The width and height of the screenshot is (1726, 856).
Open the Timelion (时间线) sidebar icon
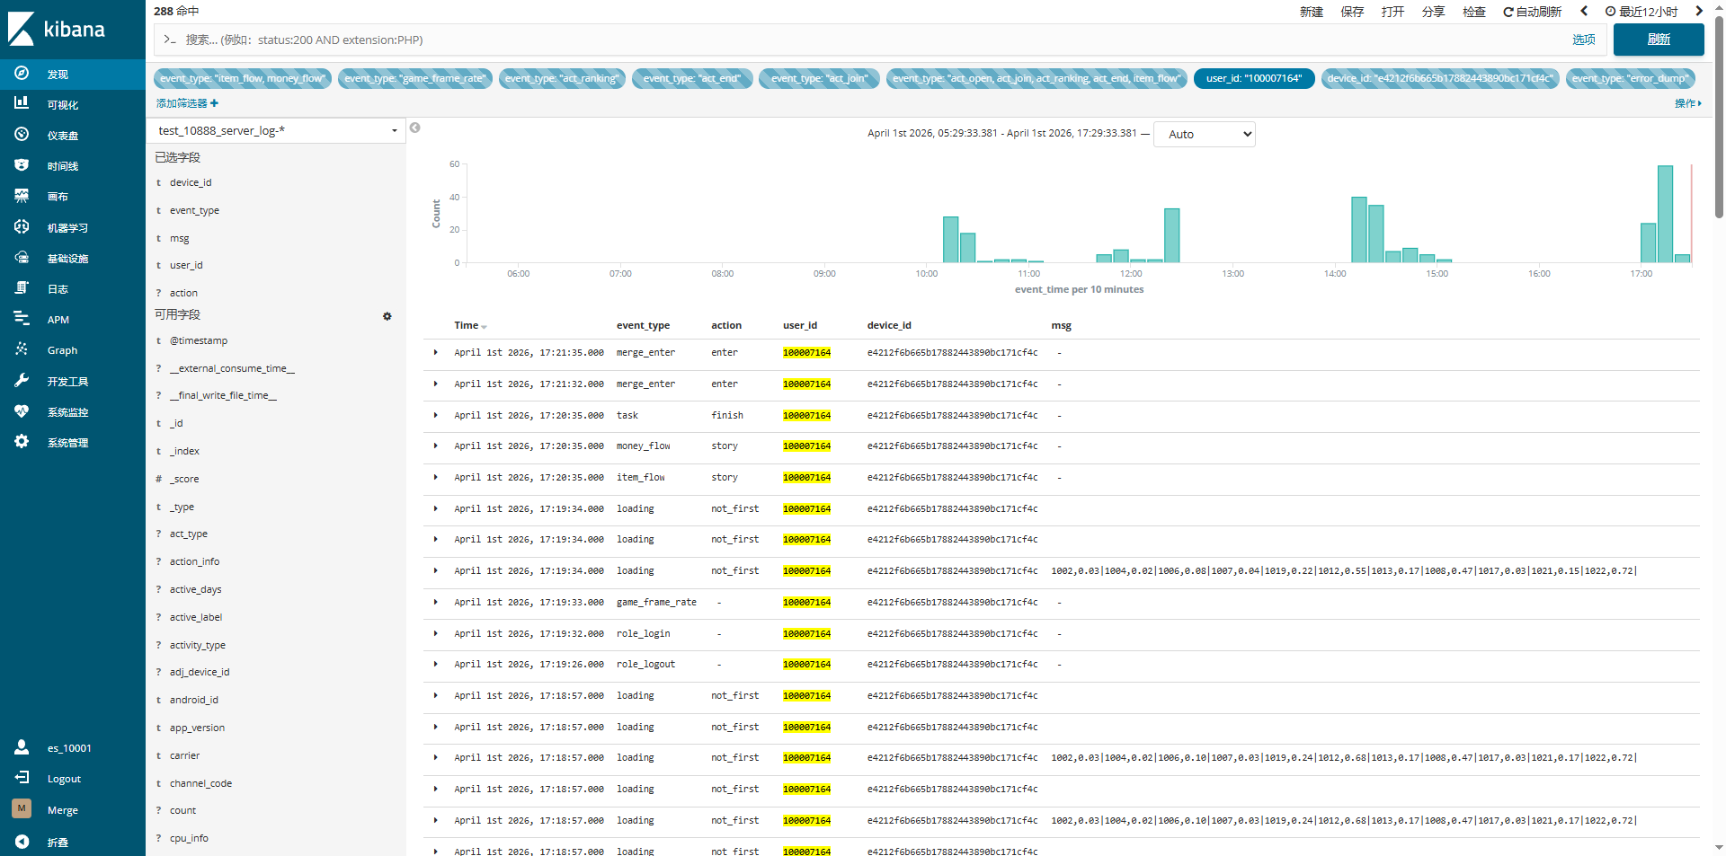(22, 165)
